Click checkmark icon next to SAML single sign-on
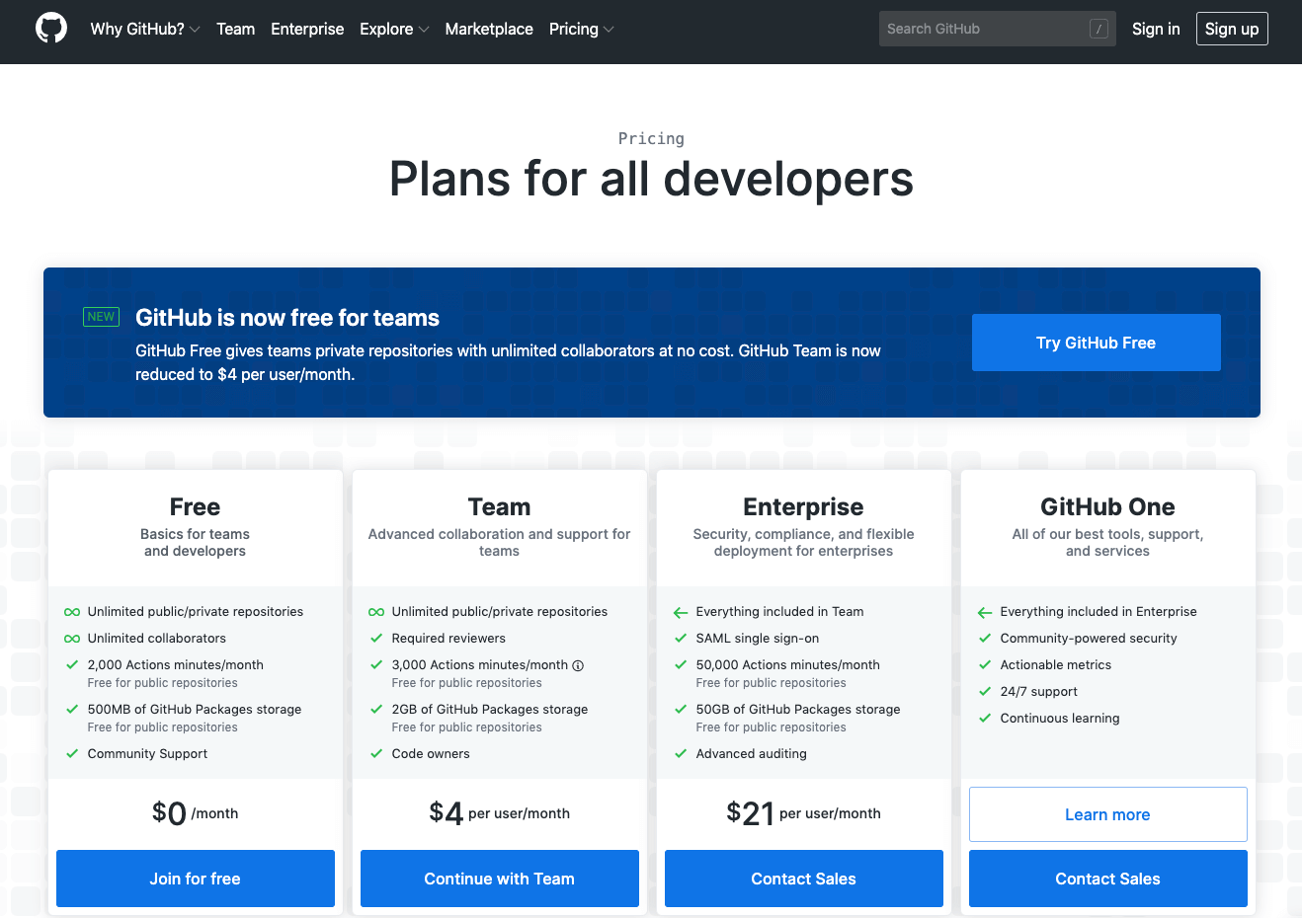 (x=681, y=639)
